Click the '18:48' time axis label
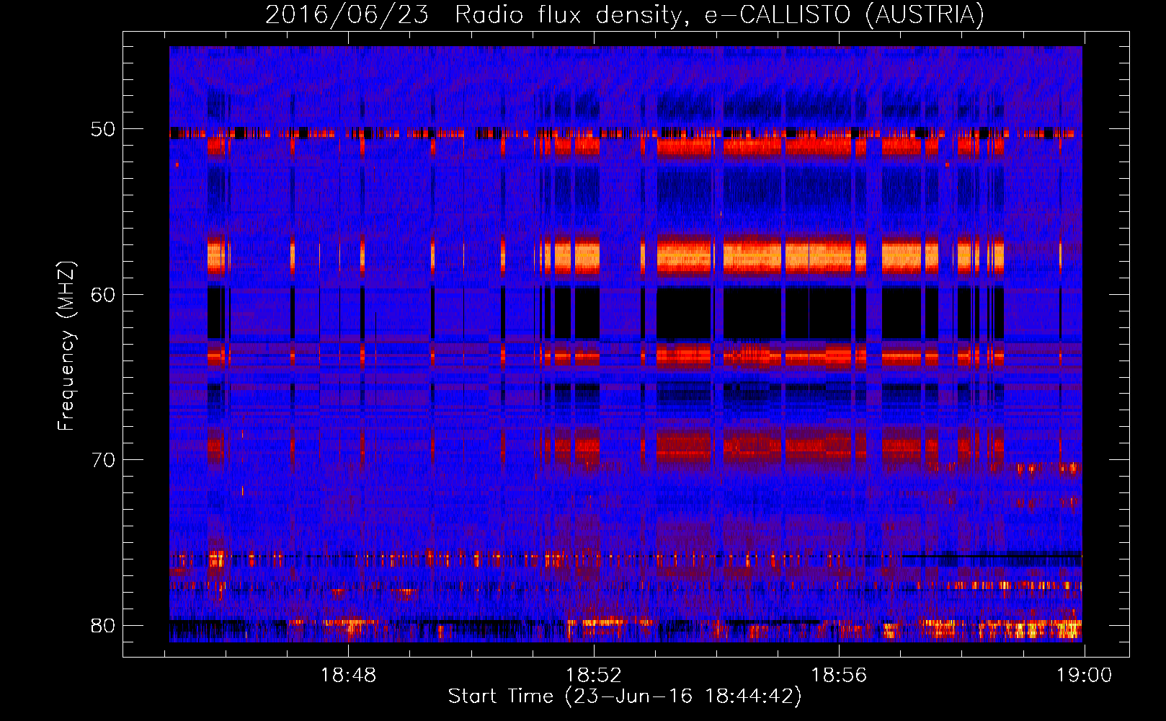Image resolution: width=1166 pixels, height=721 pixels. click(x=348, y=676)
